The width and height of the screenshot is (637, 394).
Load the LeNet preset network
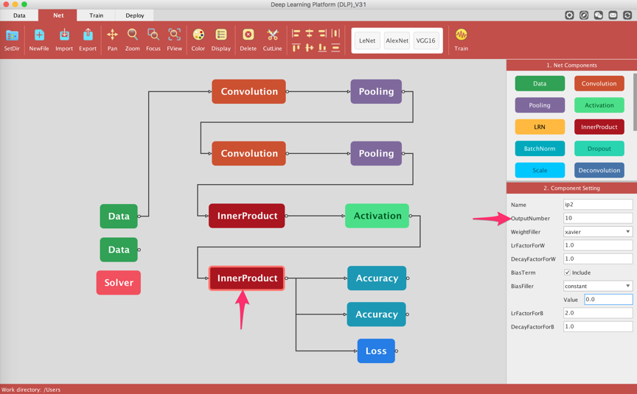coord(367,41)
